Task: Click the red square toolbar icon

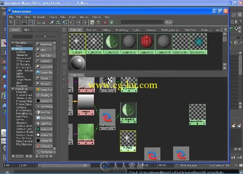Action: click(x=105, y=22)
